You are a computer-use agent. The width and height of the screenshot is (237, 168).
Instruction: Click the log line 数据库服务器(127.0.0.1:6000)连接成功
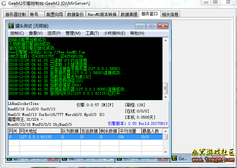[x=69, y=89]
